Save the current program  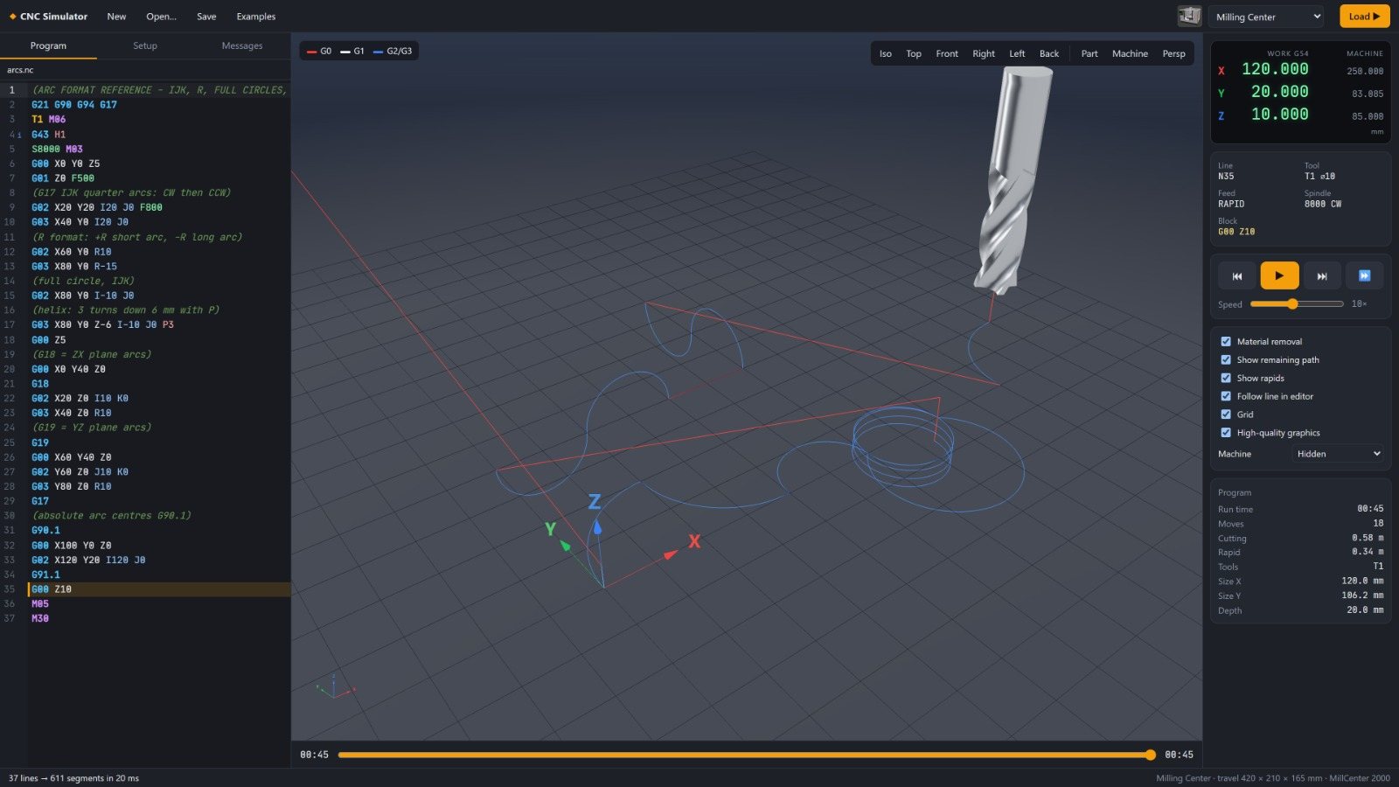tap(206, 17)
